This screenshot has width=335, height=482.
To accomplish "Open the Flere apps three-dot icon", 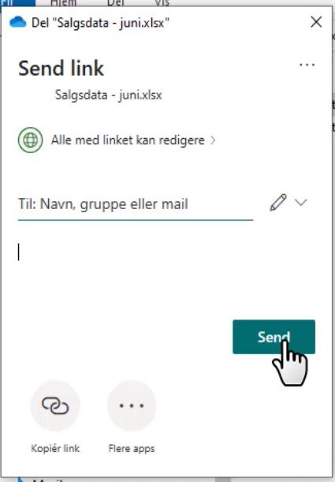I will coord(132,405).
